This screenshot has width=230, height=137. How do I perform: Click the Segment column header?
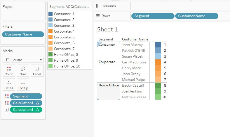pyautogui.click(x=106, y=39)
